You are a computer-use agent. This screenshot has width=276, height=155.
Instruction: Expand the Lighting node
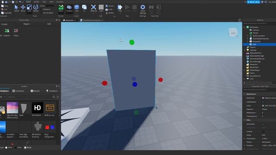click(245, 50)
